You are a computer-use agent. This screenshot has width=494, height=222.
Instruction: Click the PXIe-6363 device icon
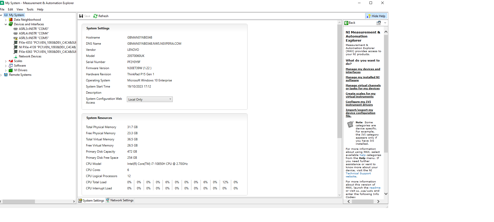(16, 52)
